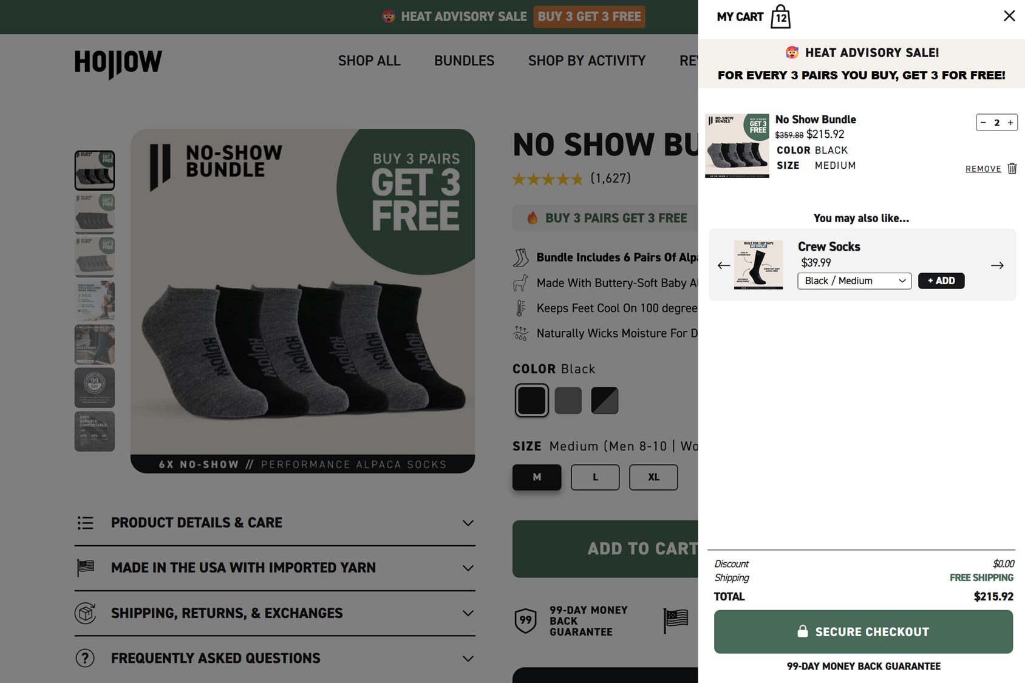Click the cart bag icon showing 12

coord(781,16)
